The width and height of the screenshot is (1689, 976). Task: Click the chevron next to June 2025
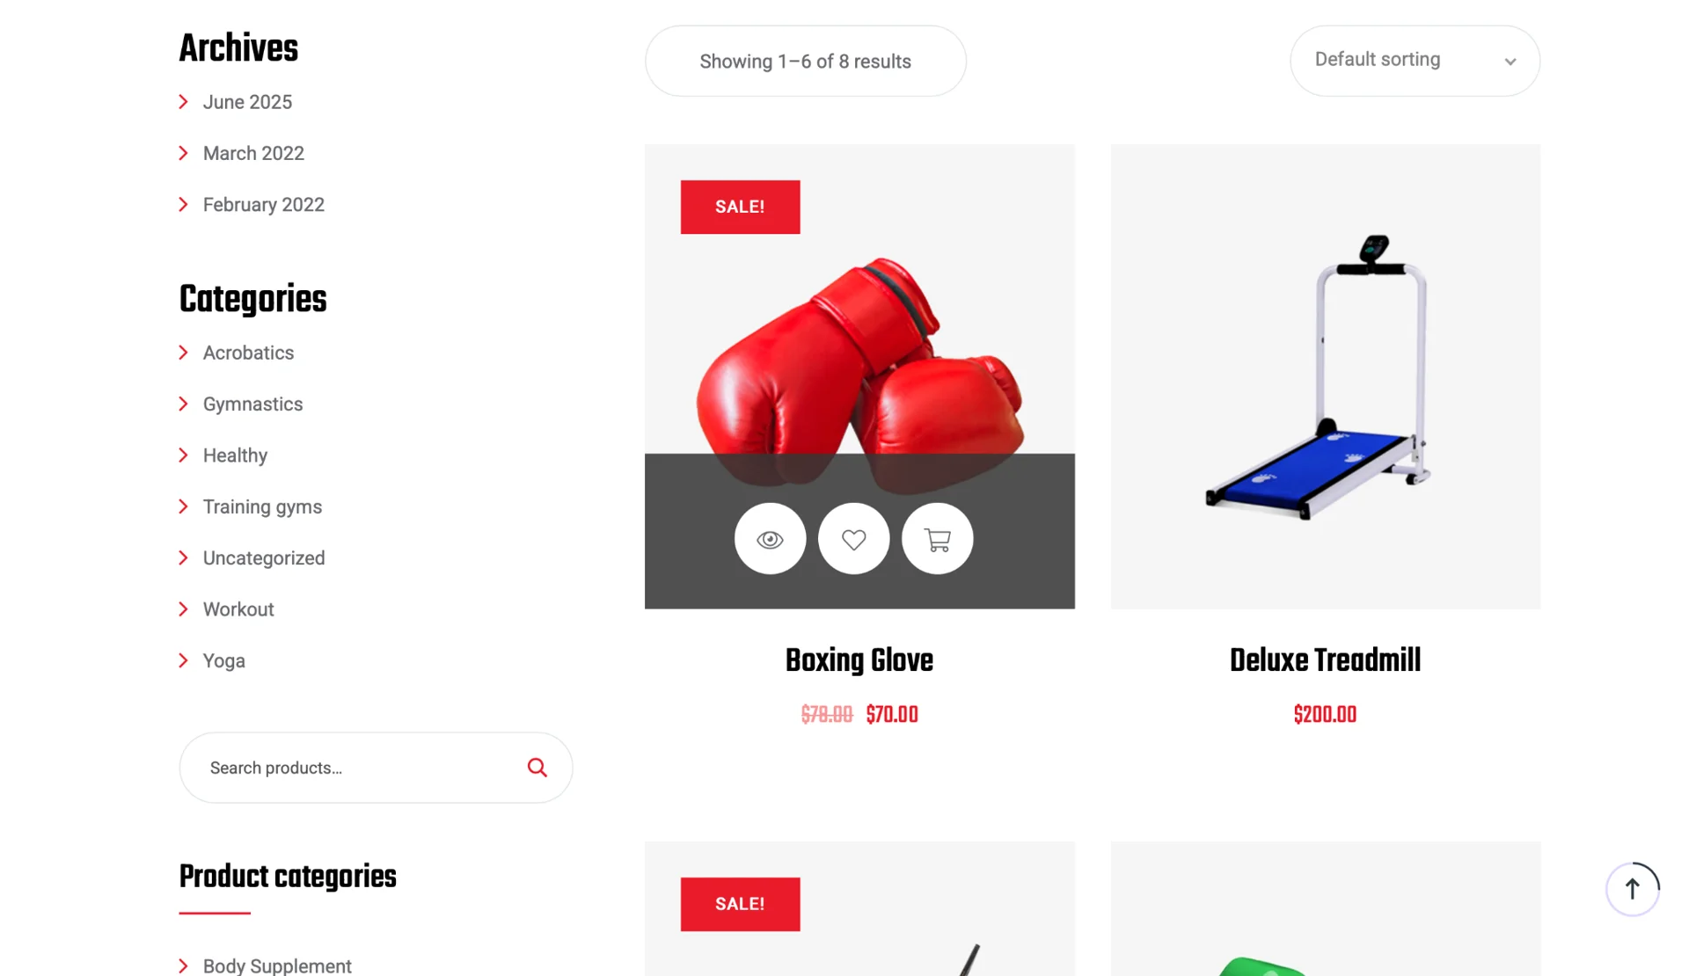pos(183,102)
